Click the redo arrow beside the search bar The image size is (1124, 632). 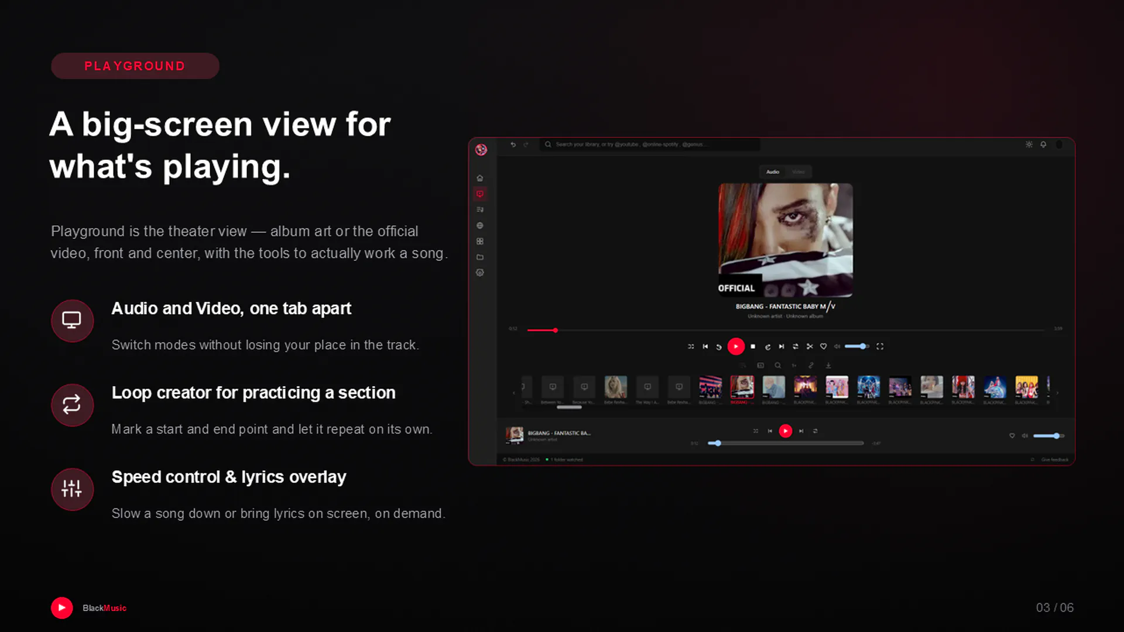[x=526, y=145]
